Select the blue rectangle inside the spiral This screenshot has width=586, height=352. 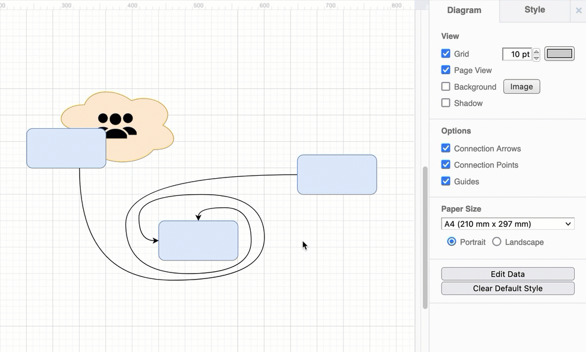[198, 240]
